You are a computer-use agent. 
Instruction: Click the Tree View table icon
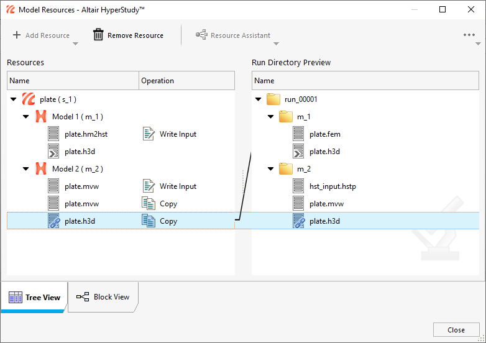tap(16, 298)
